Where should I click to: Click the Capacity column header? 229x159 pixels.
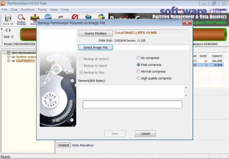tap(217, 56)
